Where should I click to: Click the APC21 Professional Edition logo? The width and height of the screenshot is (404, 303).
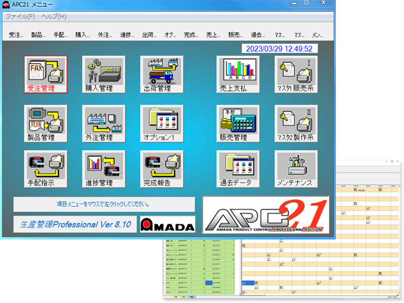click(266, 215)
